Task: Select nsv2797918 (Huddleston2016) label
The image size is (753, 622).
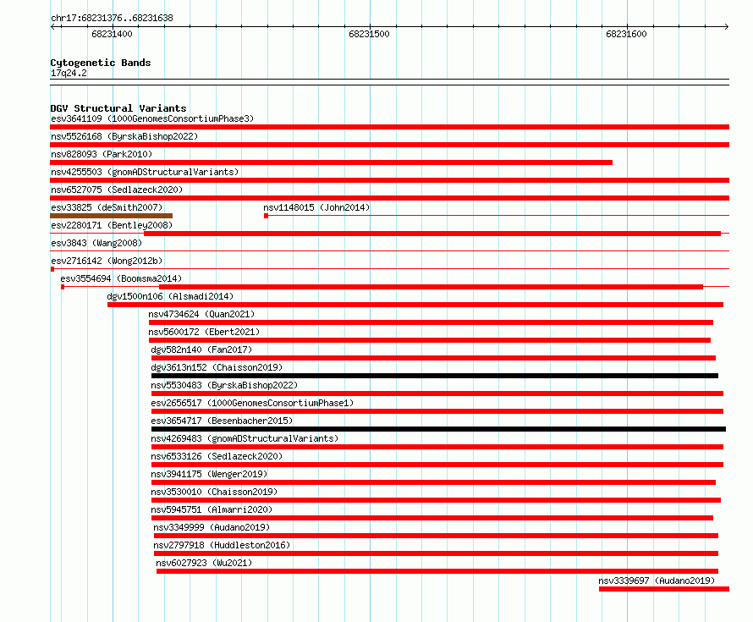Action: 222,545
